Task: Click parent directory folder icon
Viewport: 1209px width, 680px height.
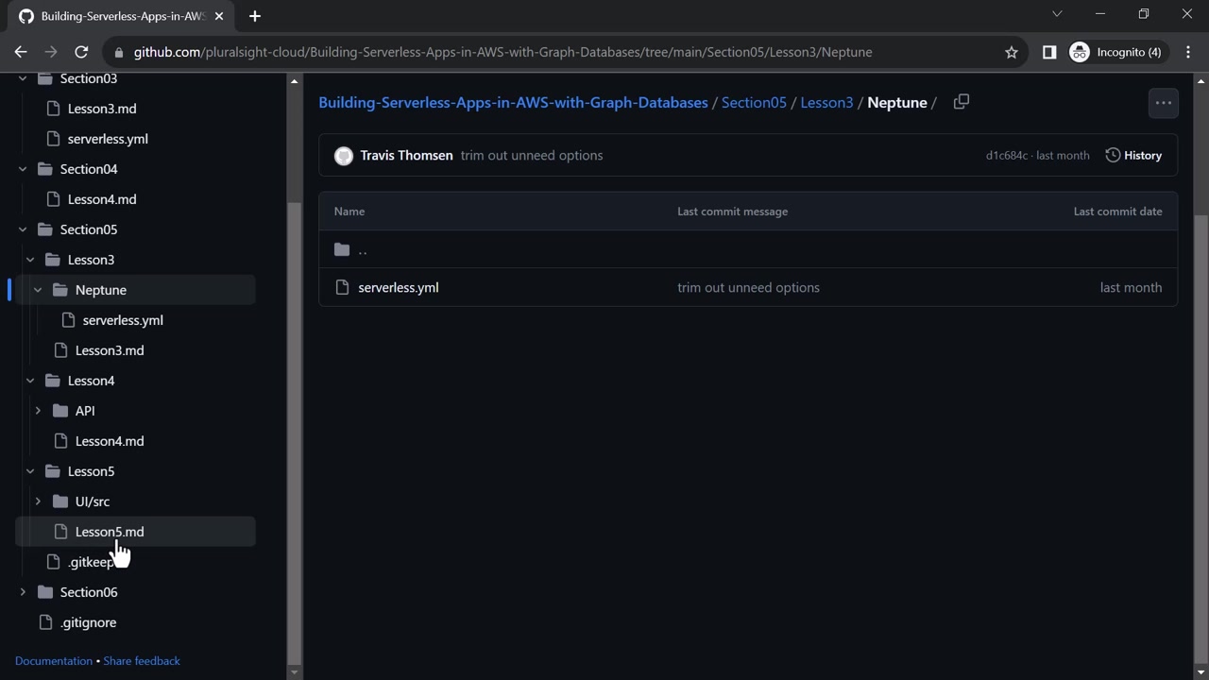Action: 342,249
